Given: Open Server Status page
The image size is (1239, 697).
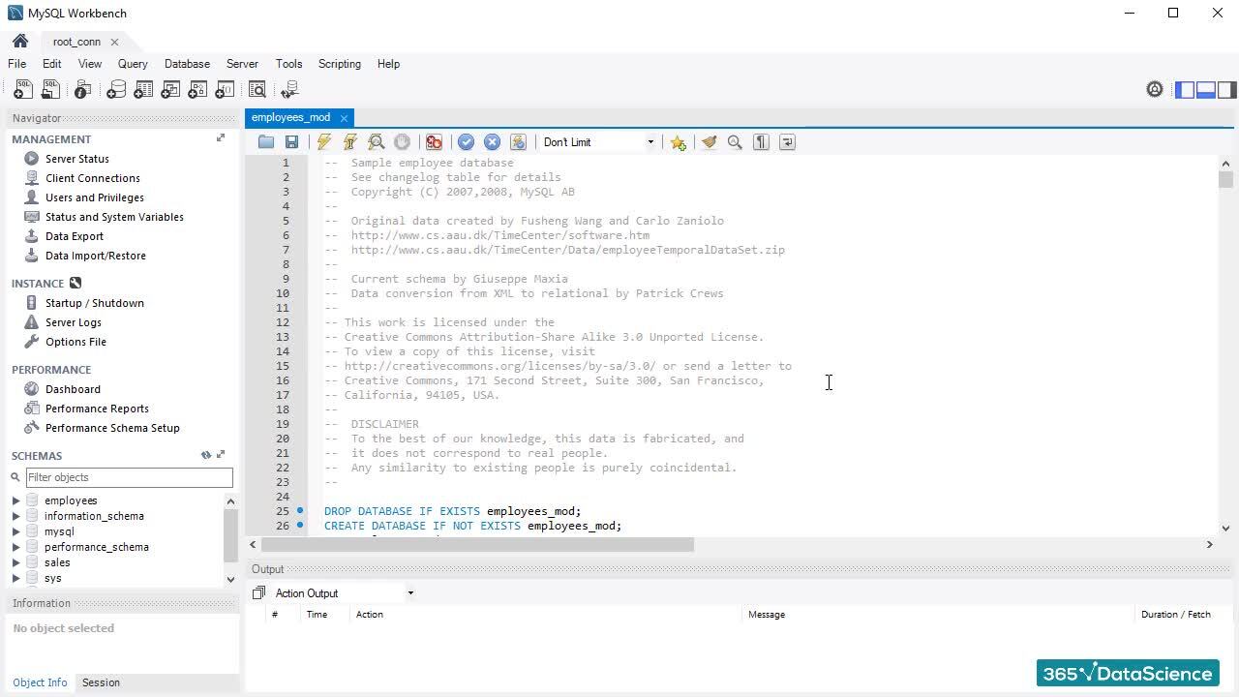Looking at the screenshot, I should tap(77, 159).
